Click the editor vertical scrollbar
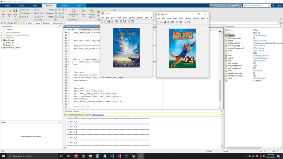Image resolution: width=283 pixels, height=159 pixels. pyautogui.click(x=220, y=90)
